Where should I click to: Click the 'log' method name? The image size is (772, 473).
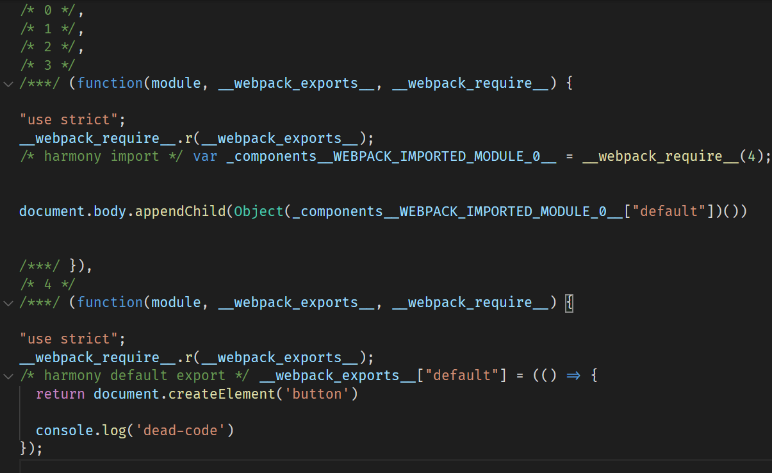pyautogui.click(x=114, y=430)
